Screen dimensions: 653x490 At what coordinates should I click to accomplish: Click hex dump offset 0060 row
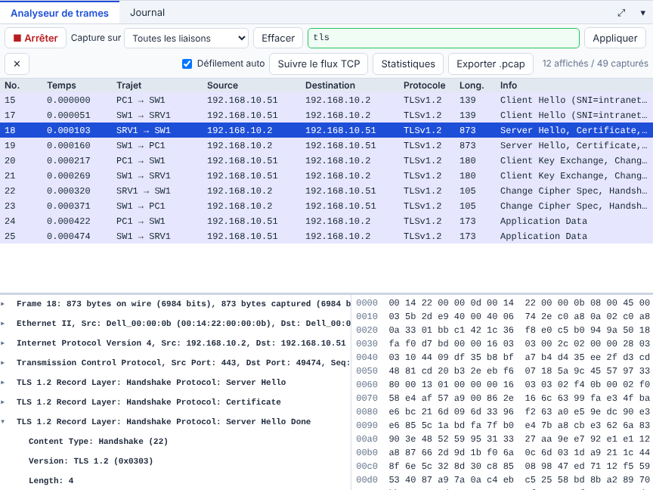coord(503,384)
